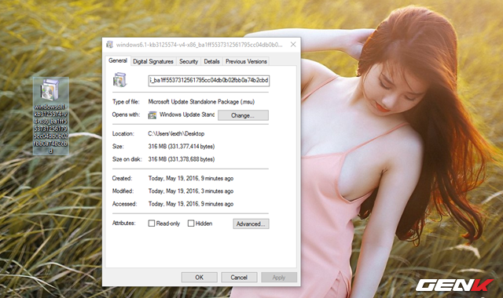
Task: Toggle the Hidden checkbox
Action: [191, 223]
